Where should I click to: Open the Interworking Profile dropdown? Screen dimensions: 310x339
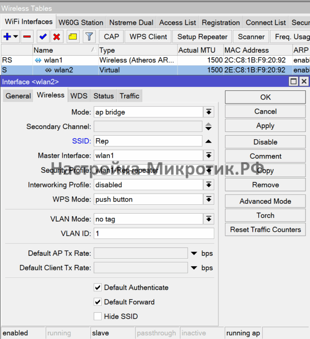209,185
